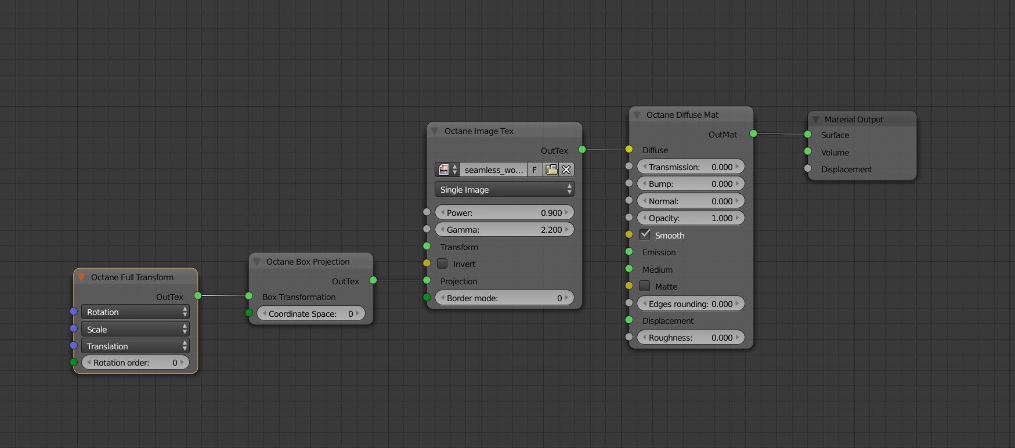Select the Octane Diffuse Mat node title
This screenshot has width=1015, height=448.
pos(682,115)
